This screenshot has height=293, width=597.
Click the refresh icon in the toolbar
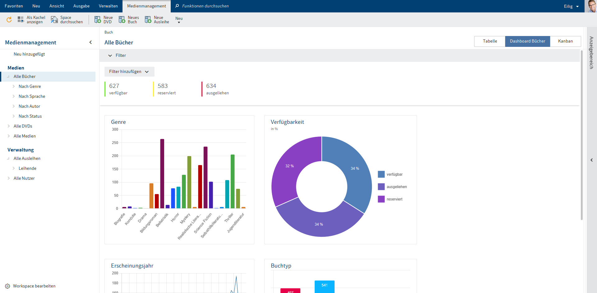click(x=9, y=20)
